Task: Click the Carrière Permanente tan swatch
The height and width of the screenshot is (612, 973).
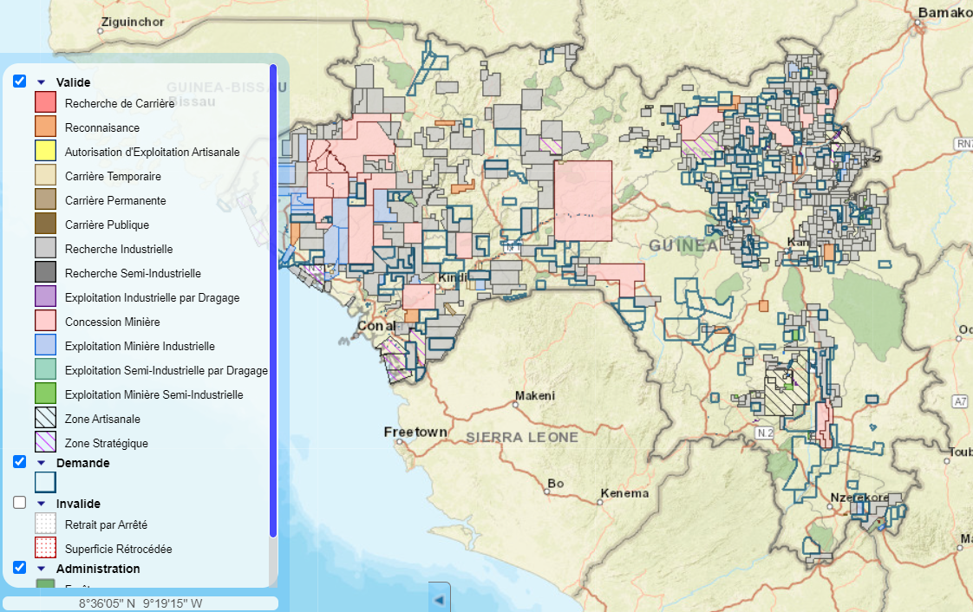Action: click(x=45, y=199)
